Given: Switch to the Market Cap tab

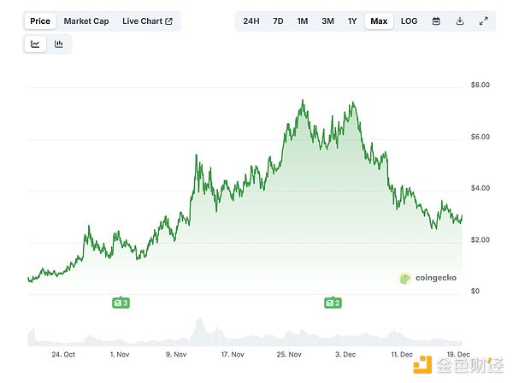Looking at the screenshot, I should point(86,21).
